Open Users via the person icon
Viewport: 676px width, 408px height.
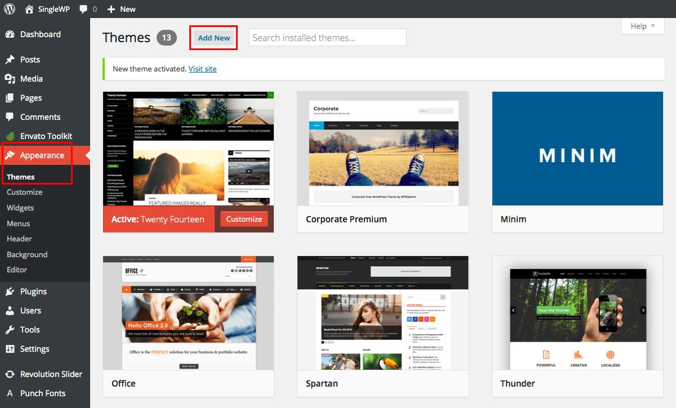[11, 310]
